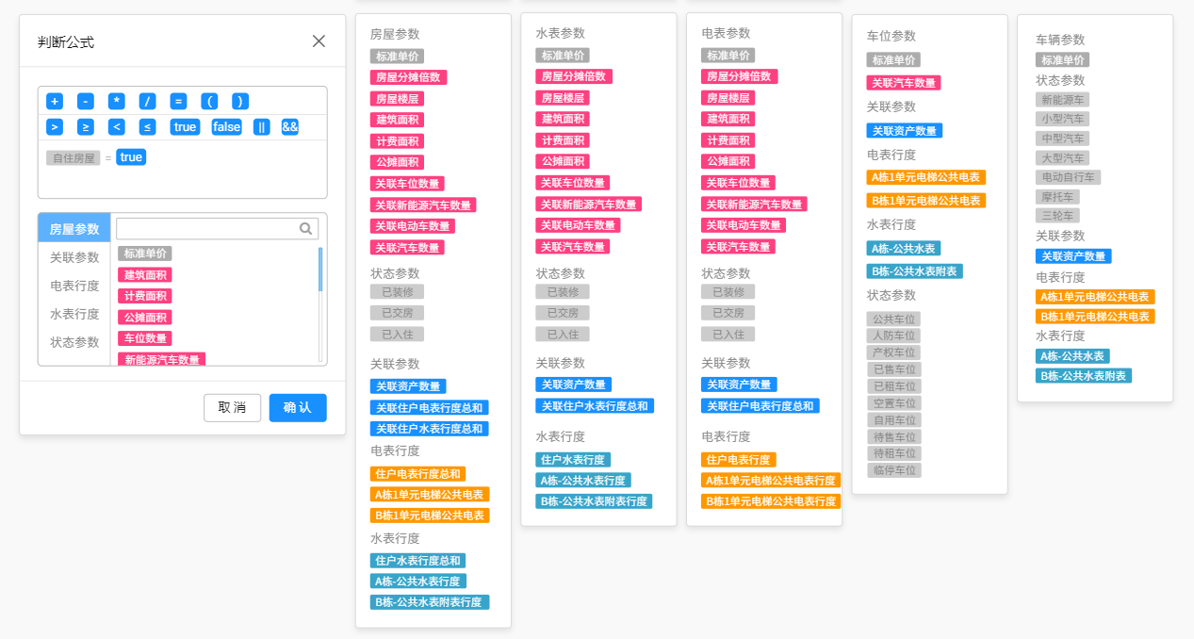Click the greater-than-or-equal (≥) operator
Viewport: 1194px width, 639px height.
(x=86, y=127)
